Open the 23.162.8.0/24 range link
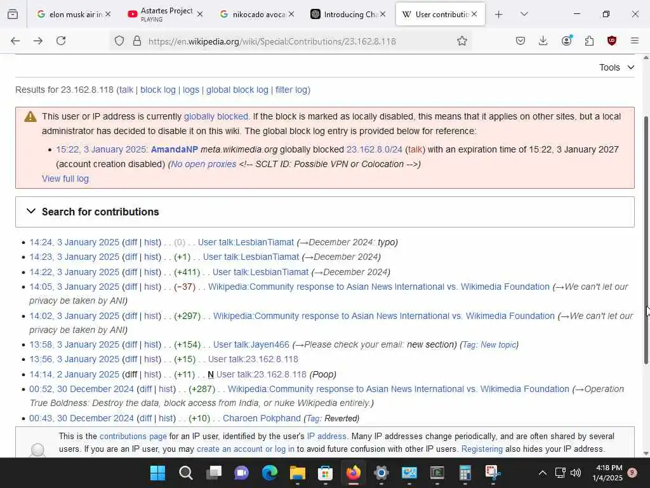 click(375, 149)
